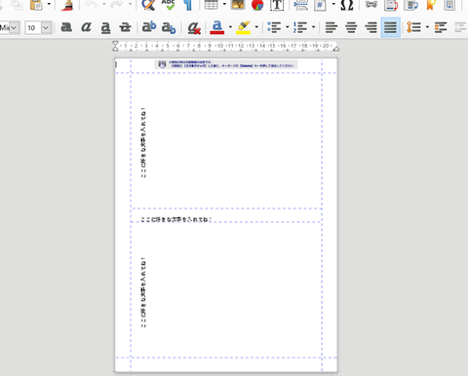Toggle formatting marks pilcrow
Image resolution: width=468 pixels, height=376 pixels.
point(188,5)
